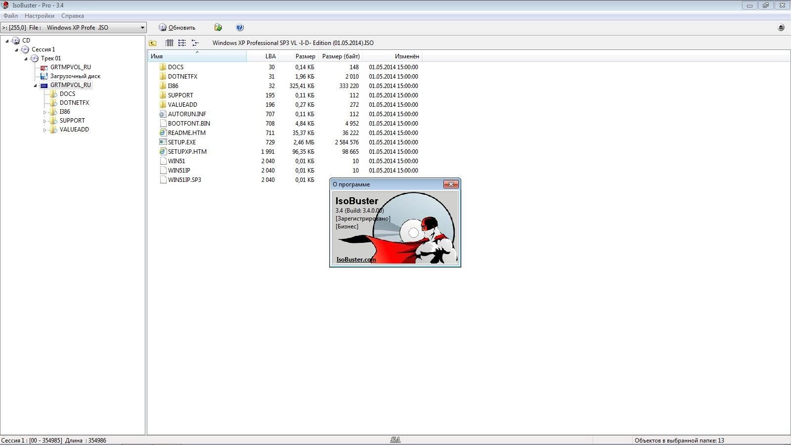Click the red ISO GRTMPVOL_RU file system icon
791x445 pixels.
pyautogui.click(x=44, y=67)
